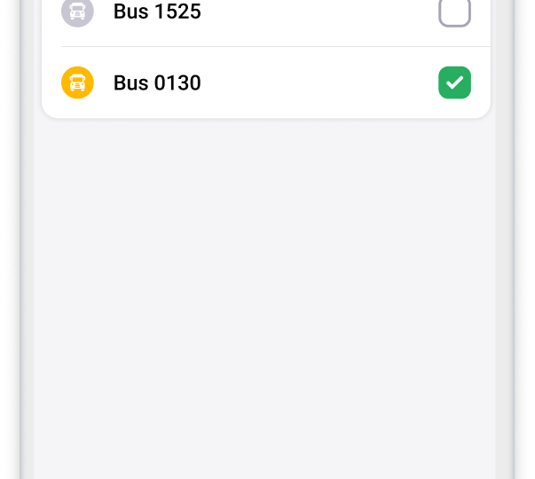Click the Bus 0130 label text

pos(157,82)
